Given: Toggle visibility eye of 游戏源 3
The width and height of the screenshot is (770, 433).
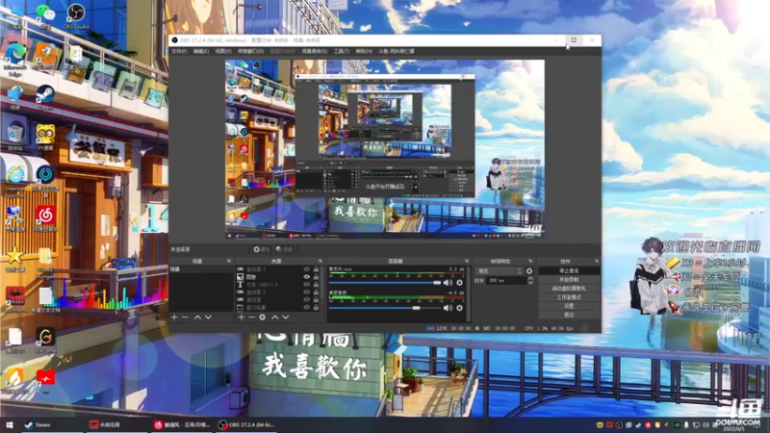Looking at the screenshot, I should coord(306,269).
